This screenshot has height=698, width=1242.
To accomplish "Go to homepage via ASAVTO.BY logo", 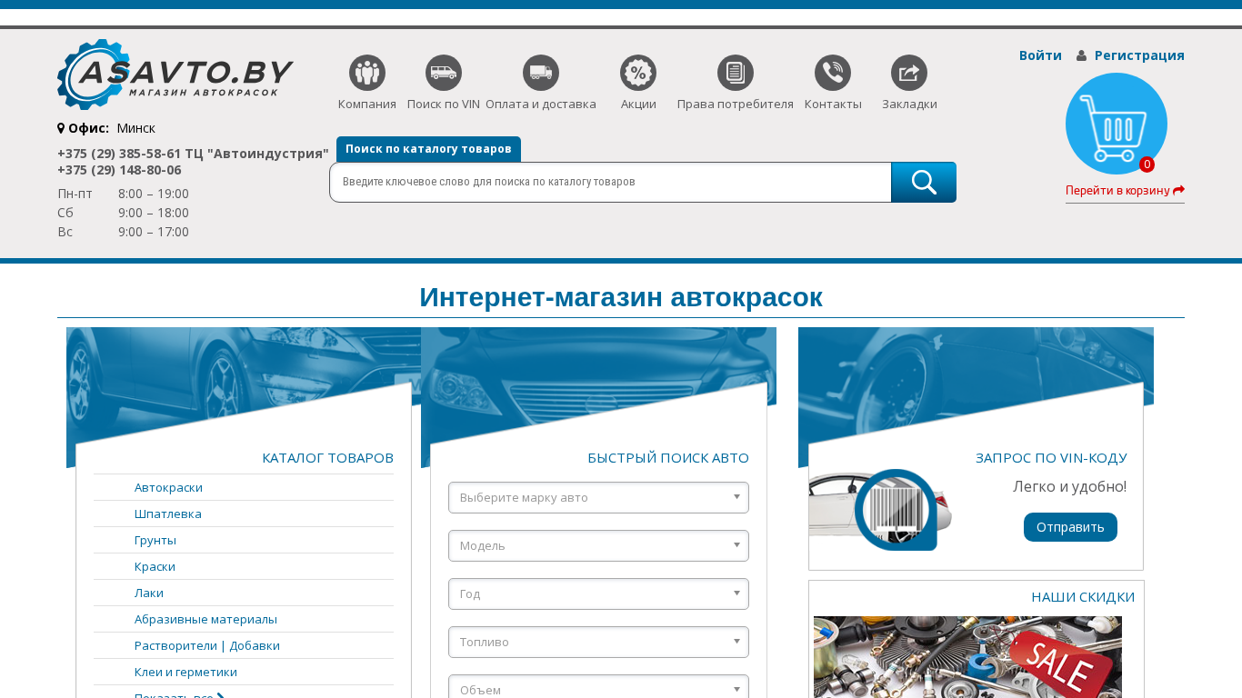I will coord(175,75).
